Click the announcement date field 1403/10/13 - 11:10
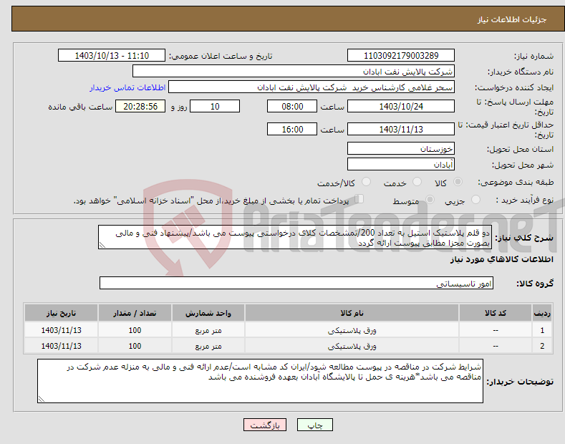Screen dimensions: 565x444 pyautogui.click(x=112, y=56)
